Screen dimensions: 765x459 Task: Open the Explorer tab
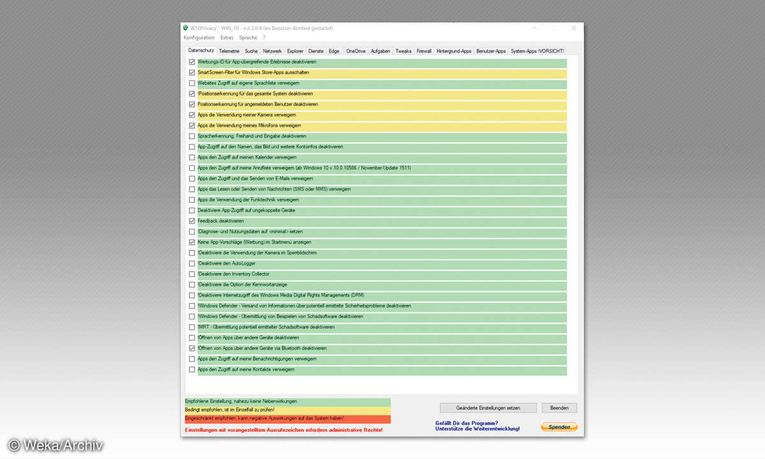tap(295, 51)
